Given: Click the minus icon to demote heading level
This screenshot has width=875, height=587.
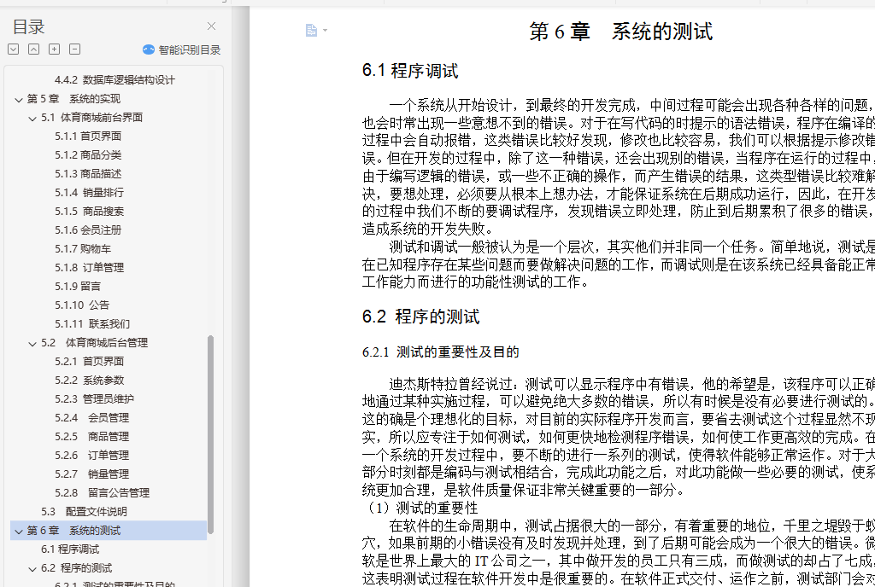Looking at the screenshot, I should (x=75, y=49).
